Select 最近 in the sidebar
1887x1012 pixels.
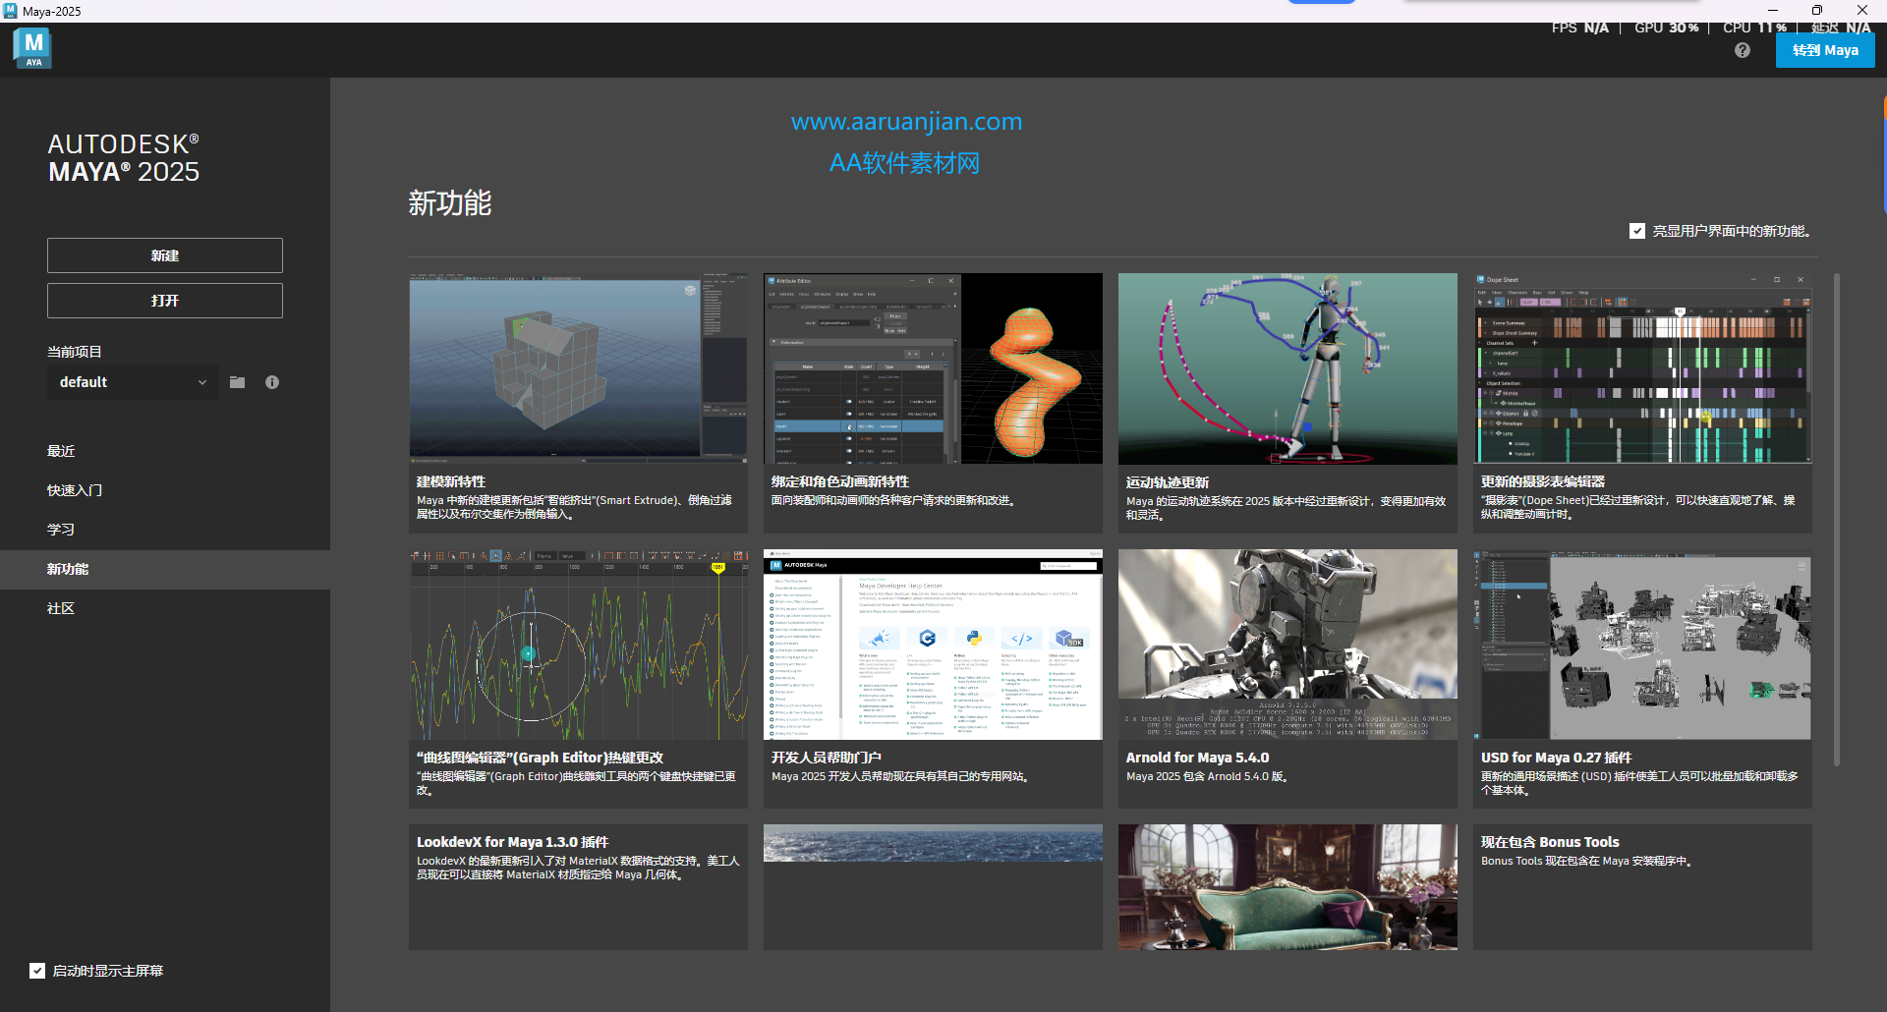click(61, 450)
